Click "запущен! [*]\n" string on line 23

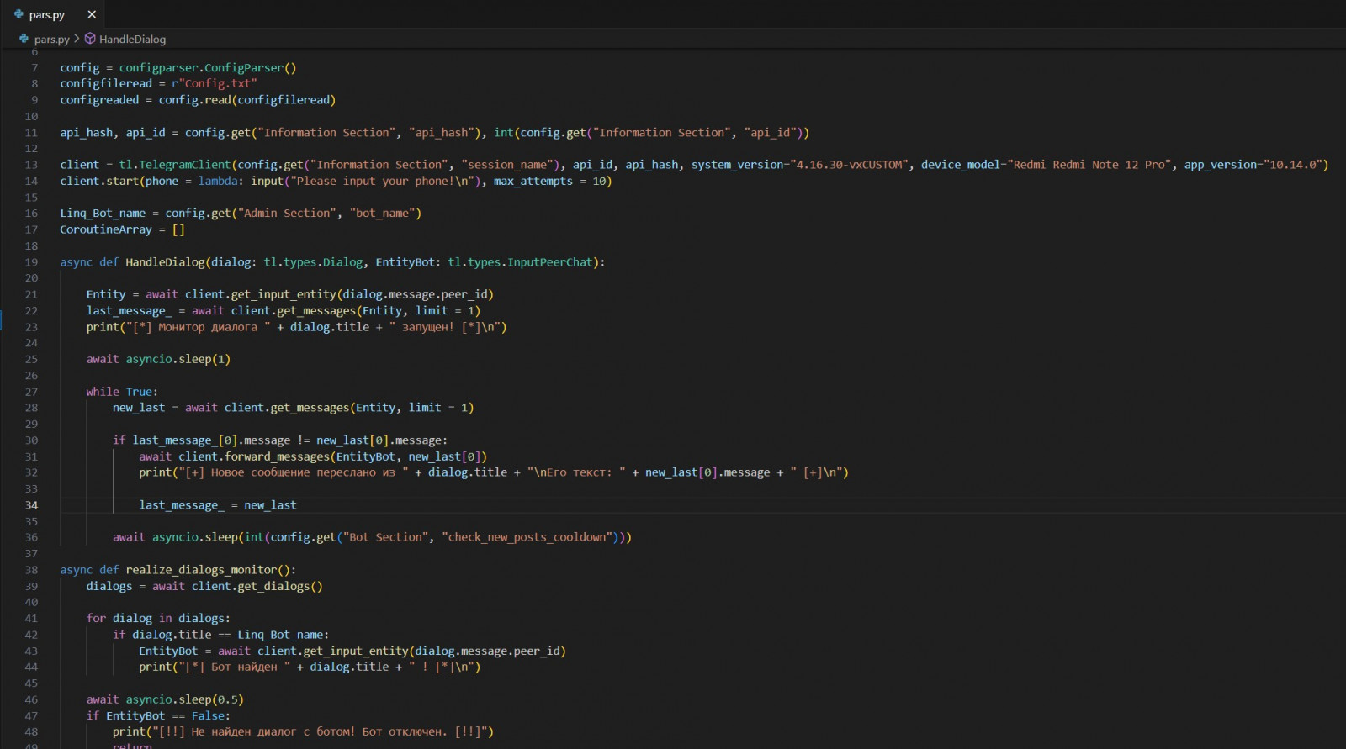tap(444, 327)
